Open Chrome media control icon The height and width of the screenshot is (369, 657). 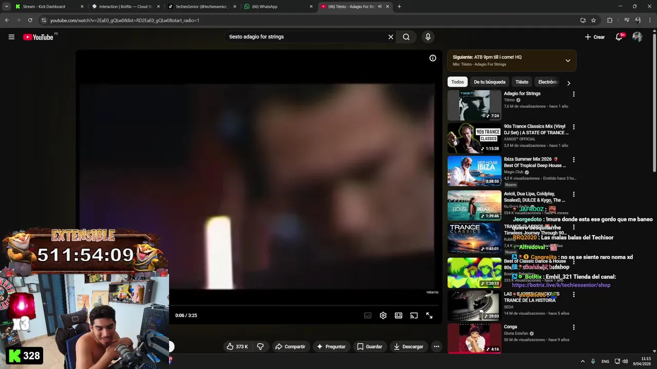click(x=627, y=20)
